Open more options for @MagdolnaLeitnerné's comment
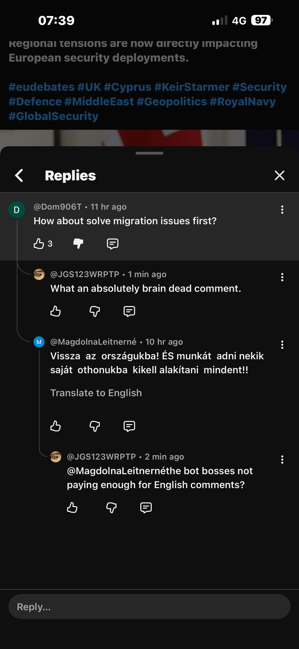The height and width of the screenshot is (649, 299). [282, 345]
